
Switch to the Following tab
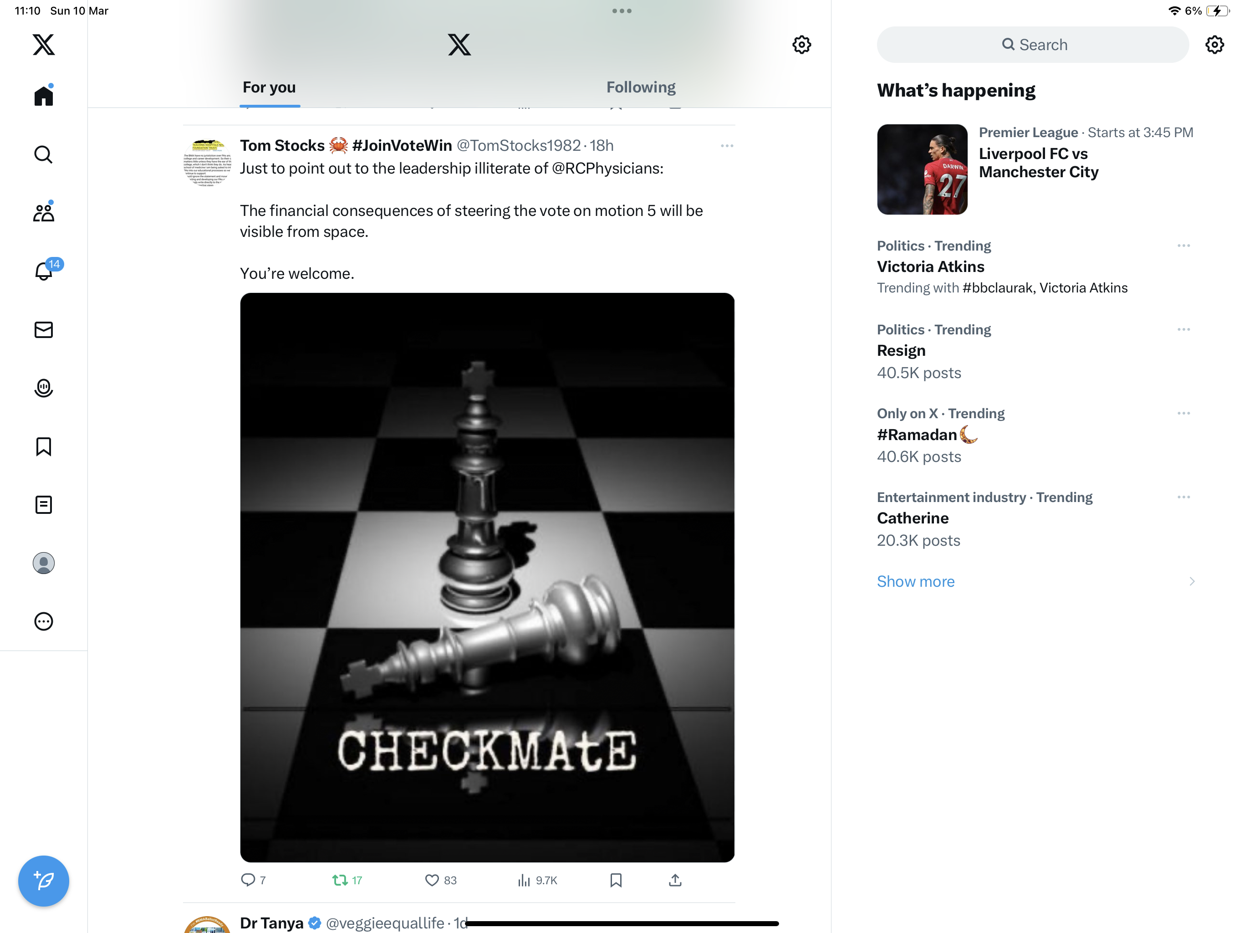pyautogui.click(x=641, y=87)
